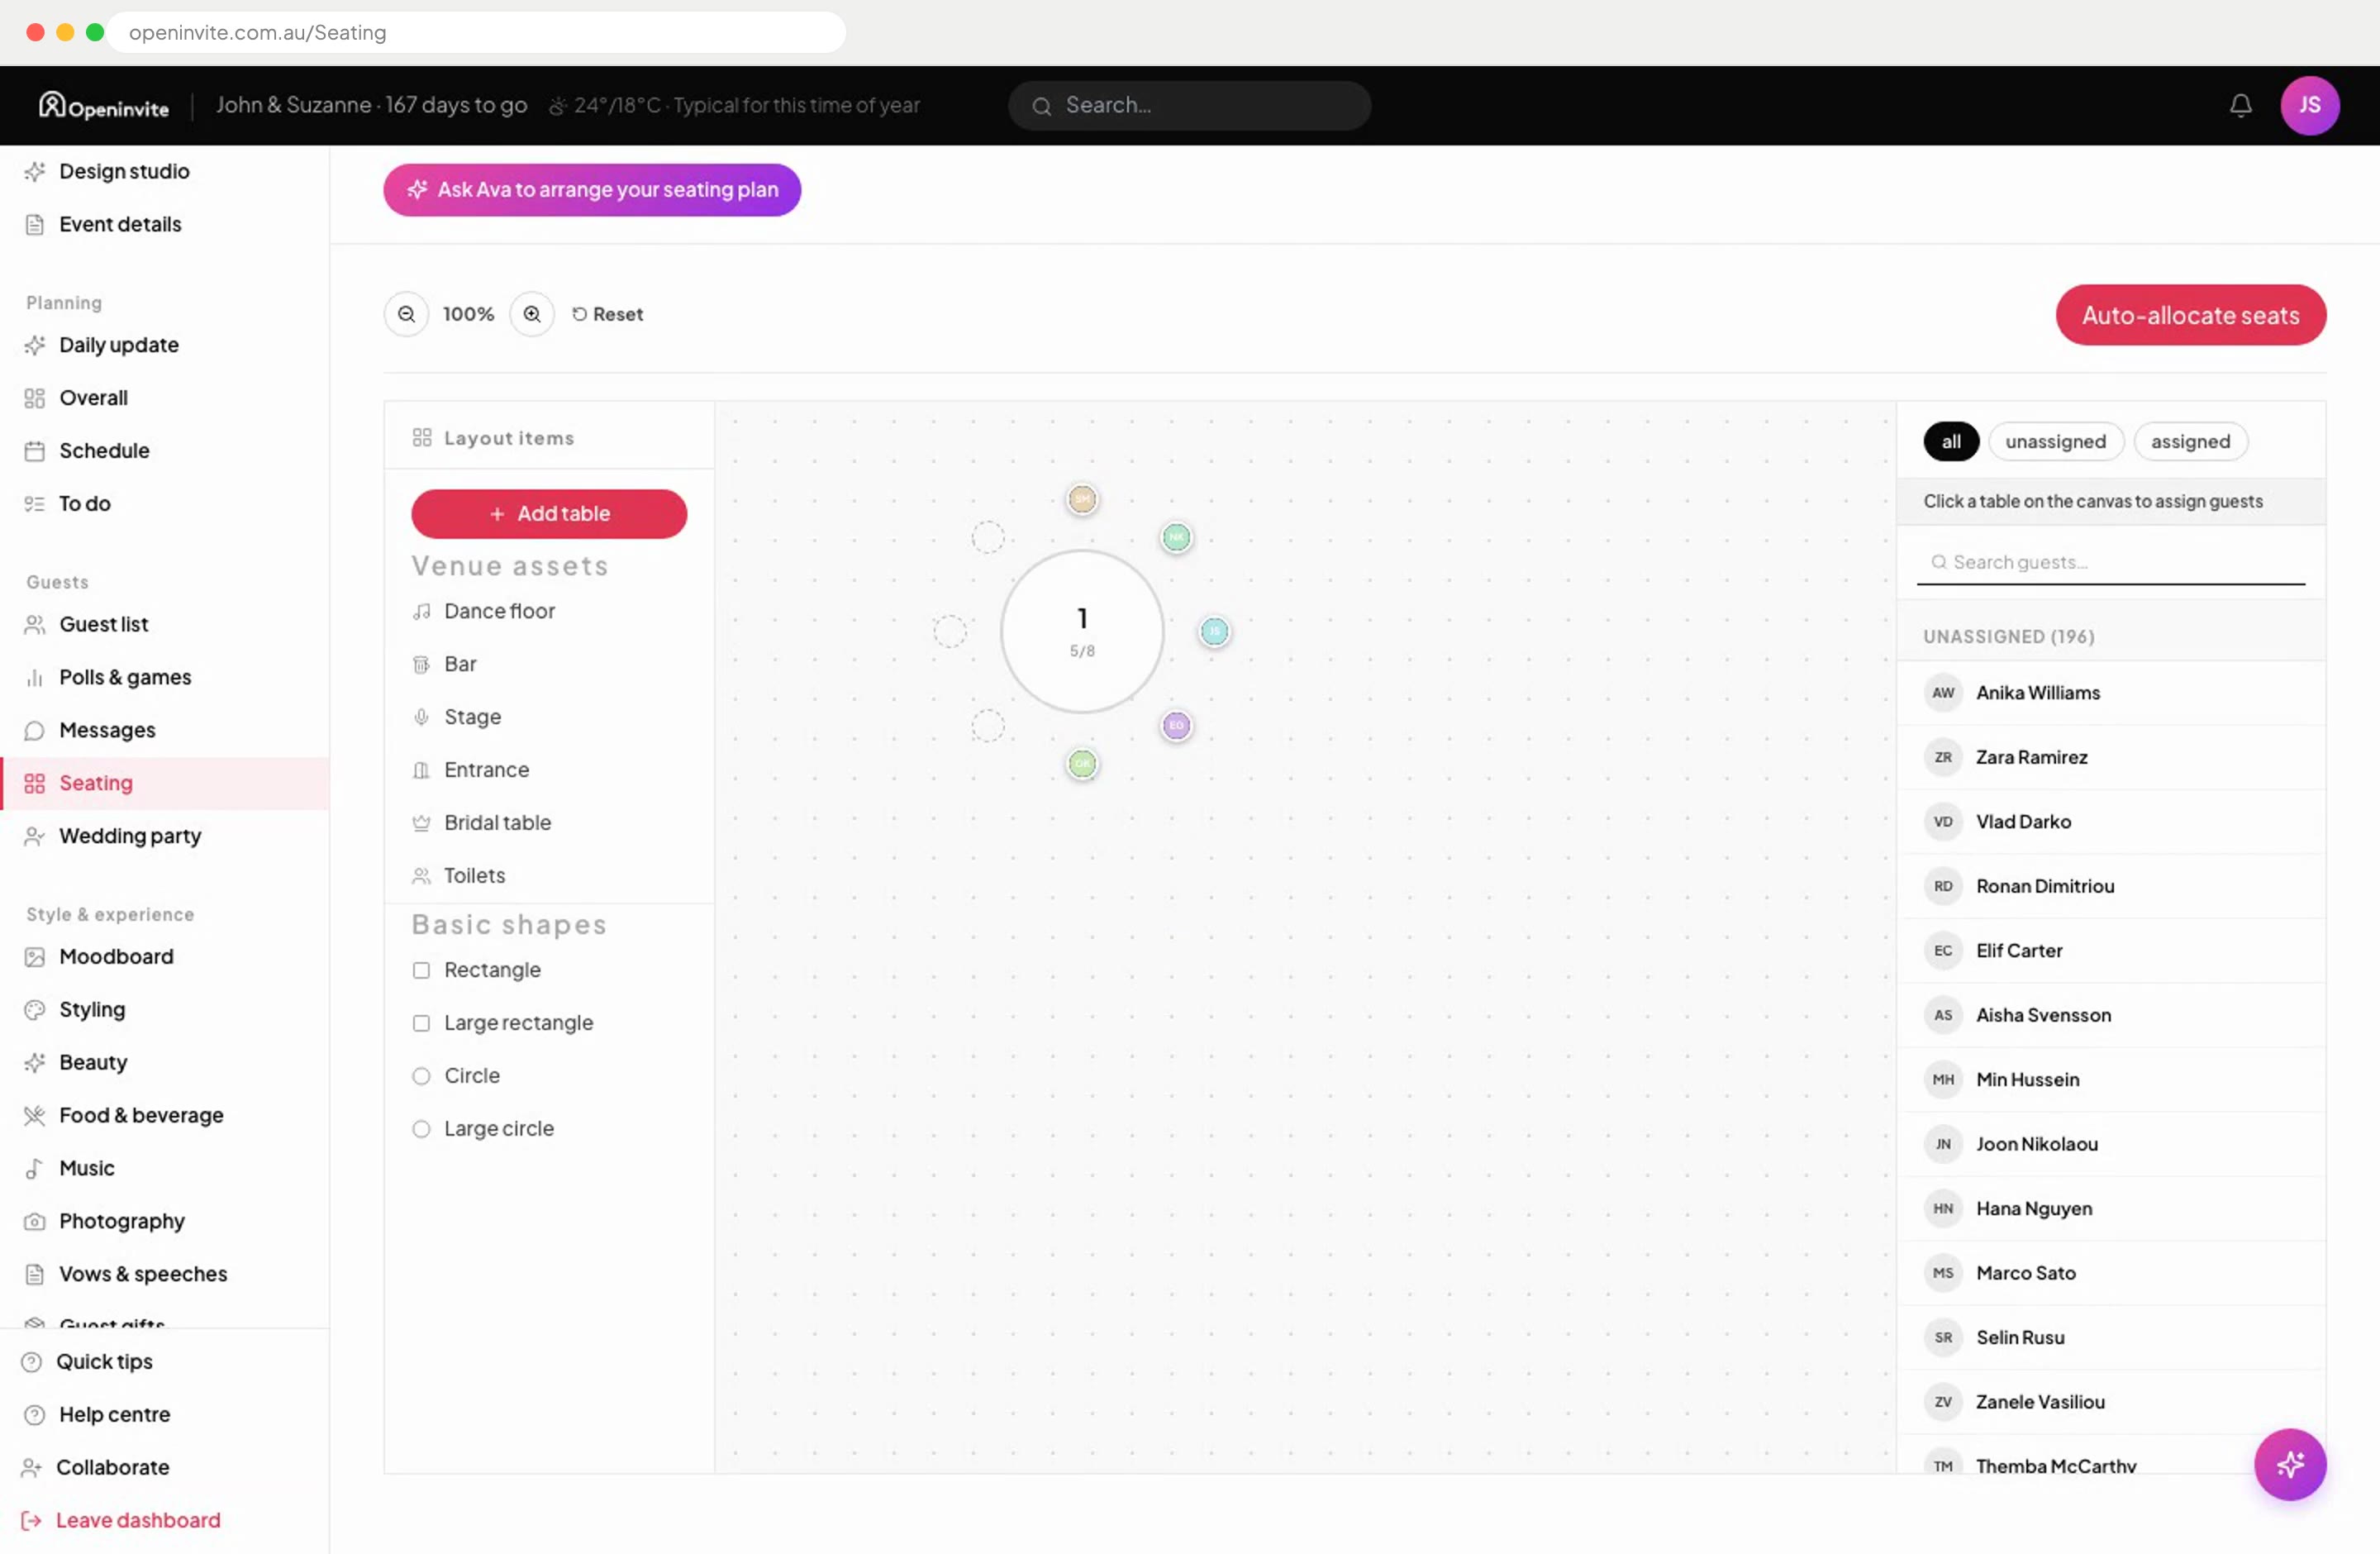2380x1554 pixels.
Task: Open the notifications bell
Action: [x=2240, y=105]
